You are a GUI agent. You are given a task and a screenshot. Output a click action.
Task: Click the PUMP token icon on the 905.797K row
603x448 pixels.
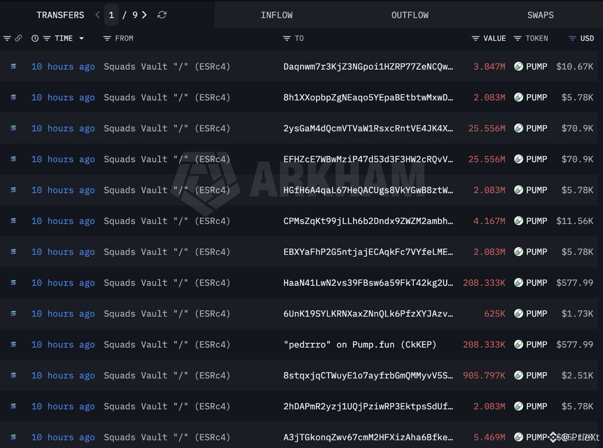(518, 375)
